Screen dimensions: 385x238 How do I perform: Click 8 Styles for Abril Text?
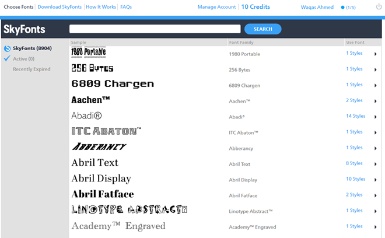tap(354, 163)
